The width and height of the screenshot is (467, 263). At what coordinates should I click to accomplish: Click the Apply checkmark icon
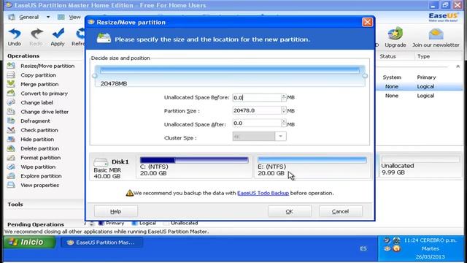coord(58,34)
